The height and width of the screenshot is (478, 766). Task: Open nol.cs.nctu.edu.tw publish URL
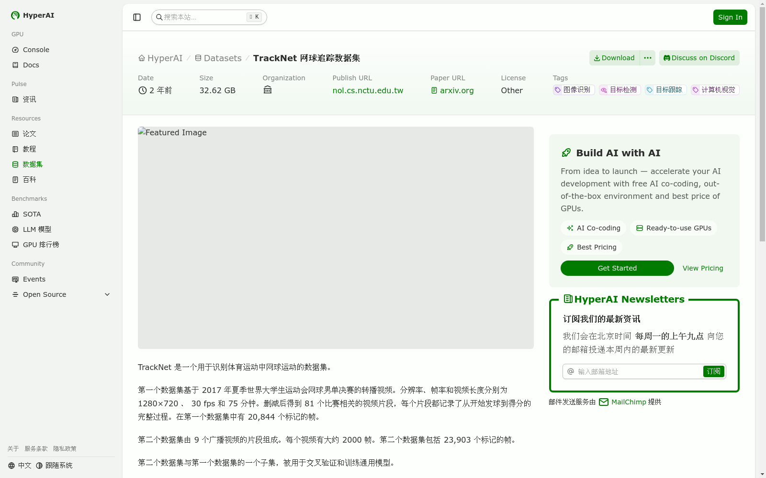pyautogui.click(x=368, y=90)
